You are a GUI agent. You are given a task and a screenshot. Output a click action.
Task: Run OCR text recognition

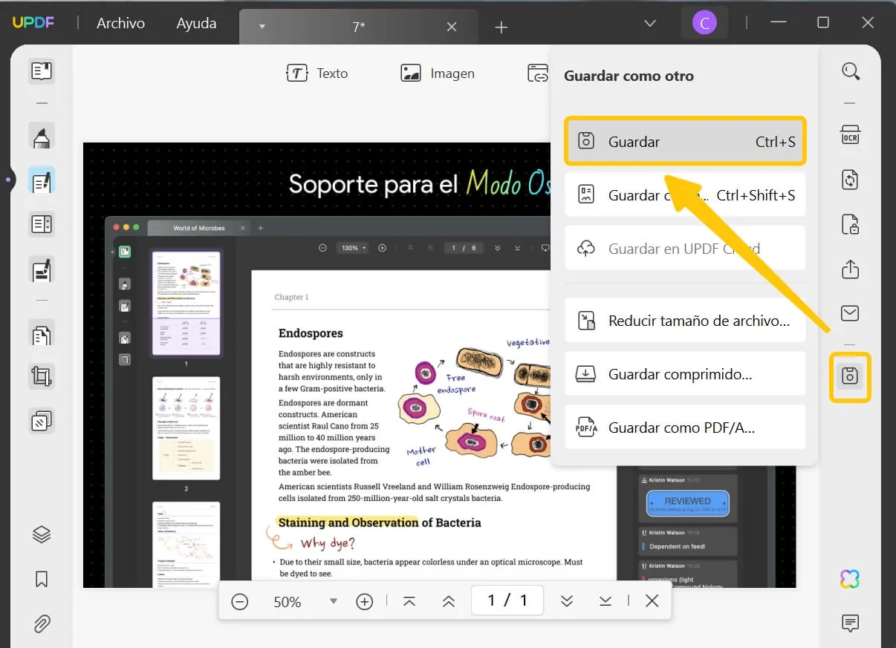pyautogui.click(x=851, y=136)
